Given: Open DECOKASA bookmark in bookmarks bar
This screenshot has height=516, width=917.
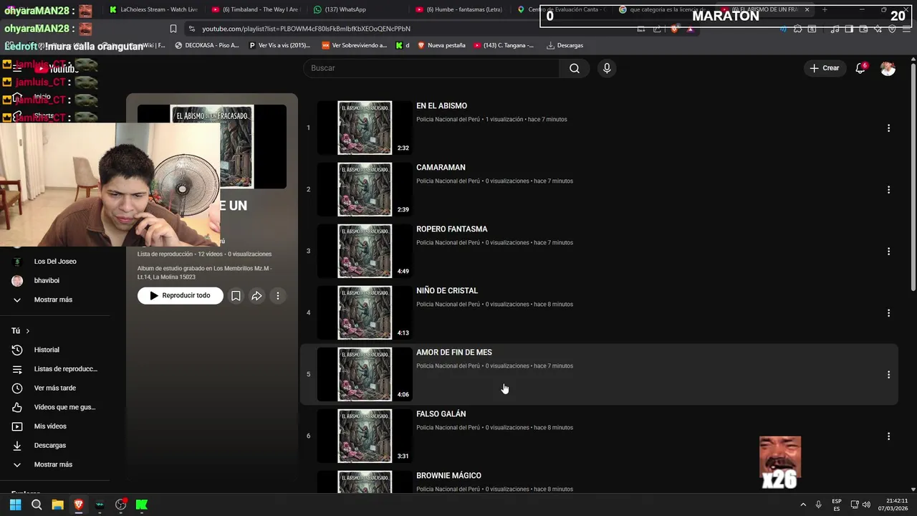Looking at the screenshot, I should [x=206, y=45].
